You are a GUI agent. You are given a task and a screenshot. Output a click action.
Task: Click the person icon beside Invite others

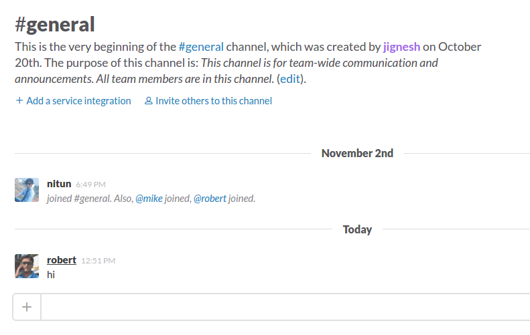pos(149,101)
